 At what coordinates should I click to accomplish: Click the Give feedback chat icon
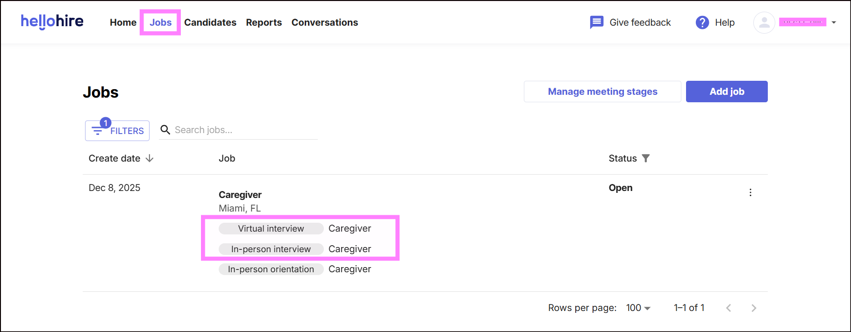(597, 22)
